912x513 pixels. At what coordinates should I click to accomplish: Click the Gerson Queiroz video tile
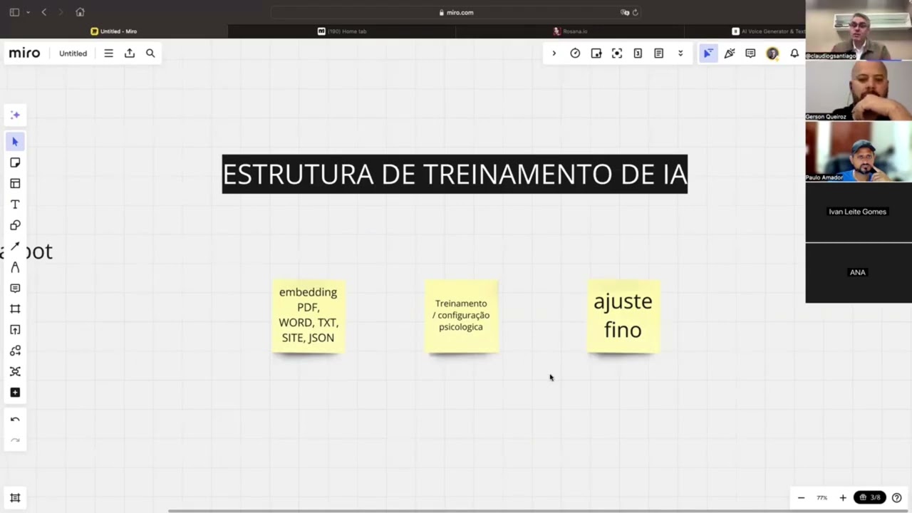859,90
